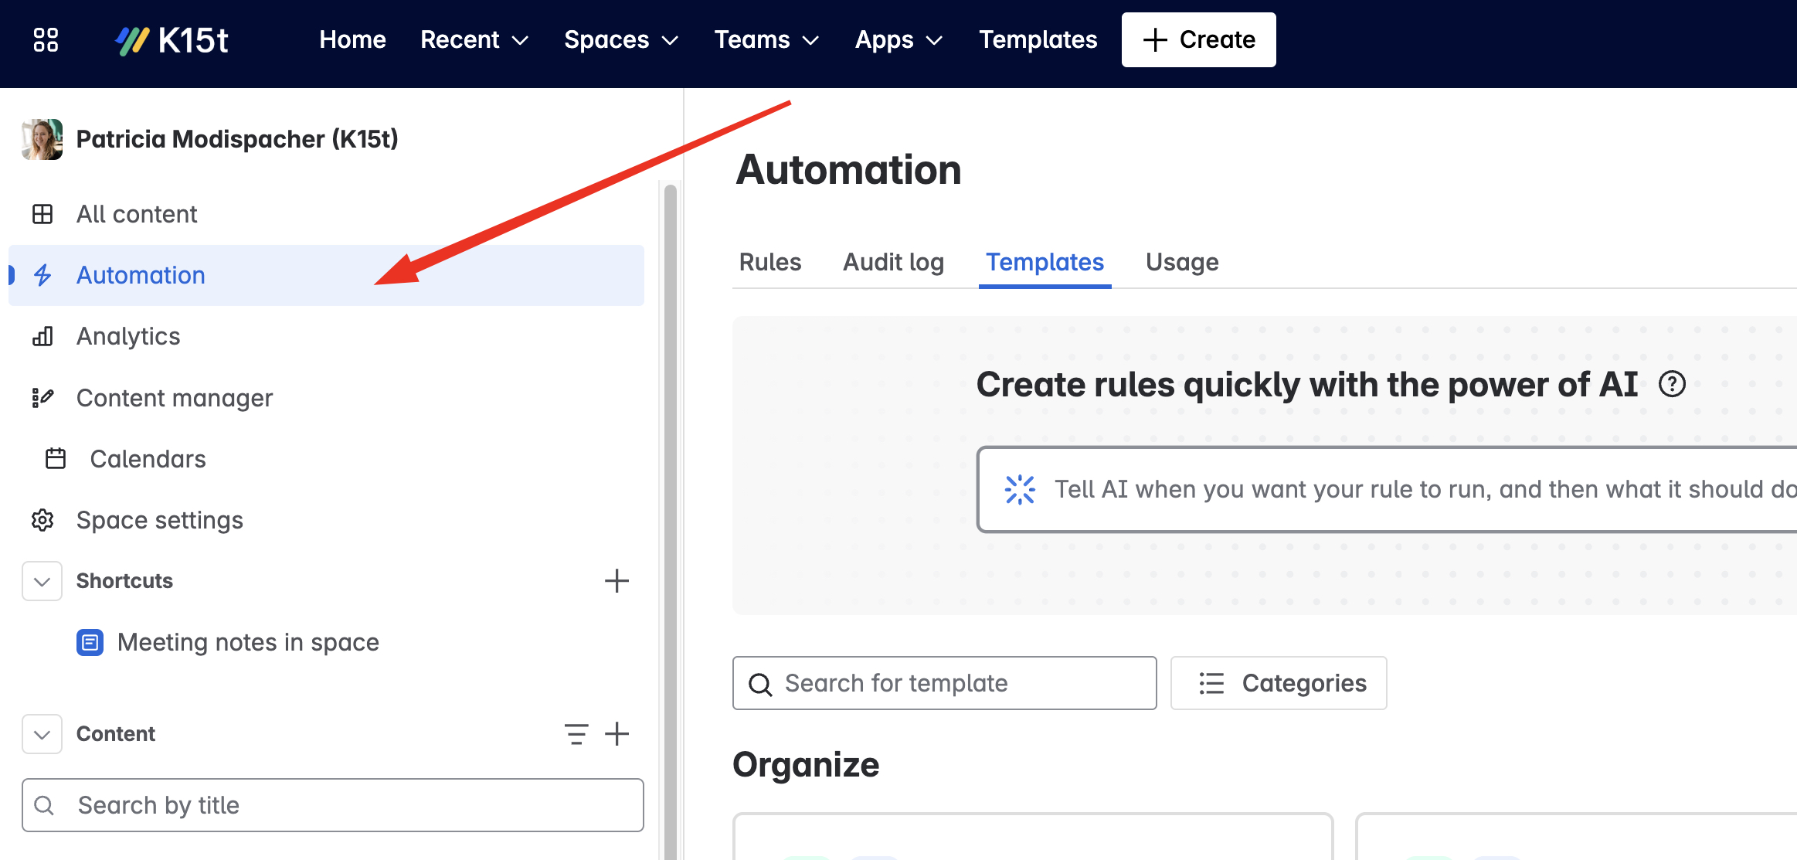This screenshot has height=860, width=1797.
Task: Click the Meeting notes page icon
Action: [x=90, y=642]
